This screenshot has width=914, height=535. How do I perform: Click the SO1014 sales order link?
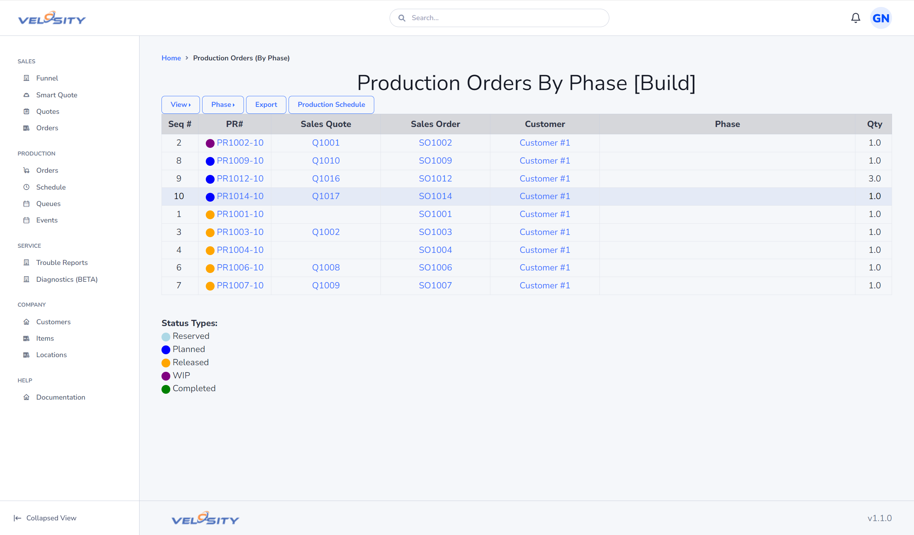pyautogui.click(x=435, y=196)
